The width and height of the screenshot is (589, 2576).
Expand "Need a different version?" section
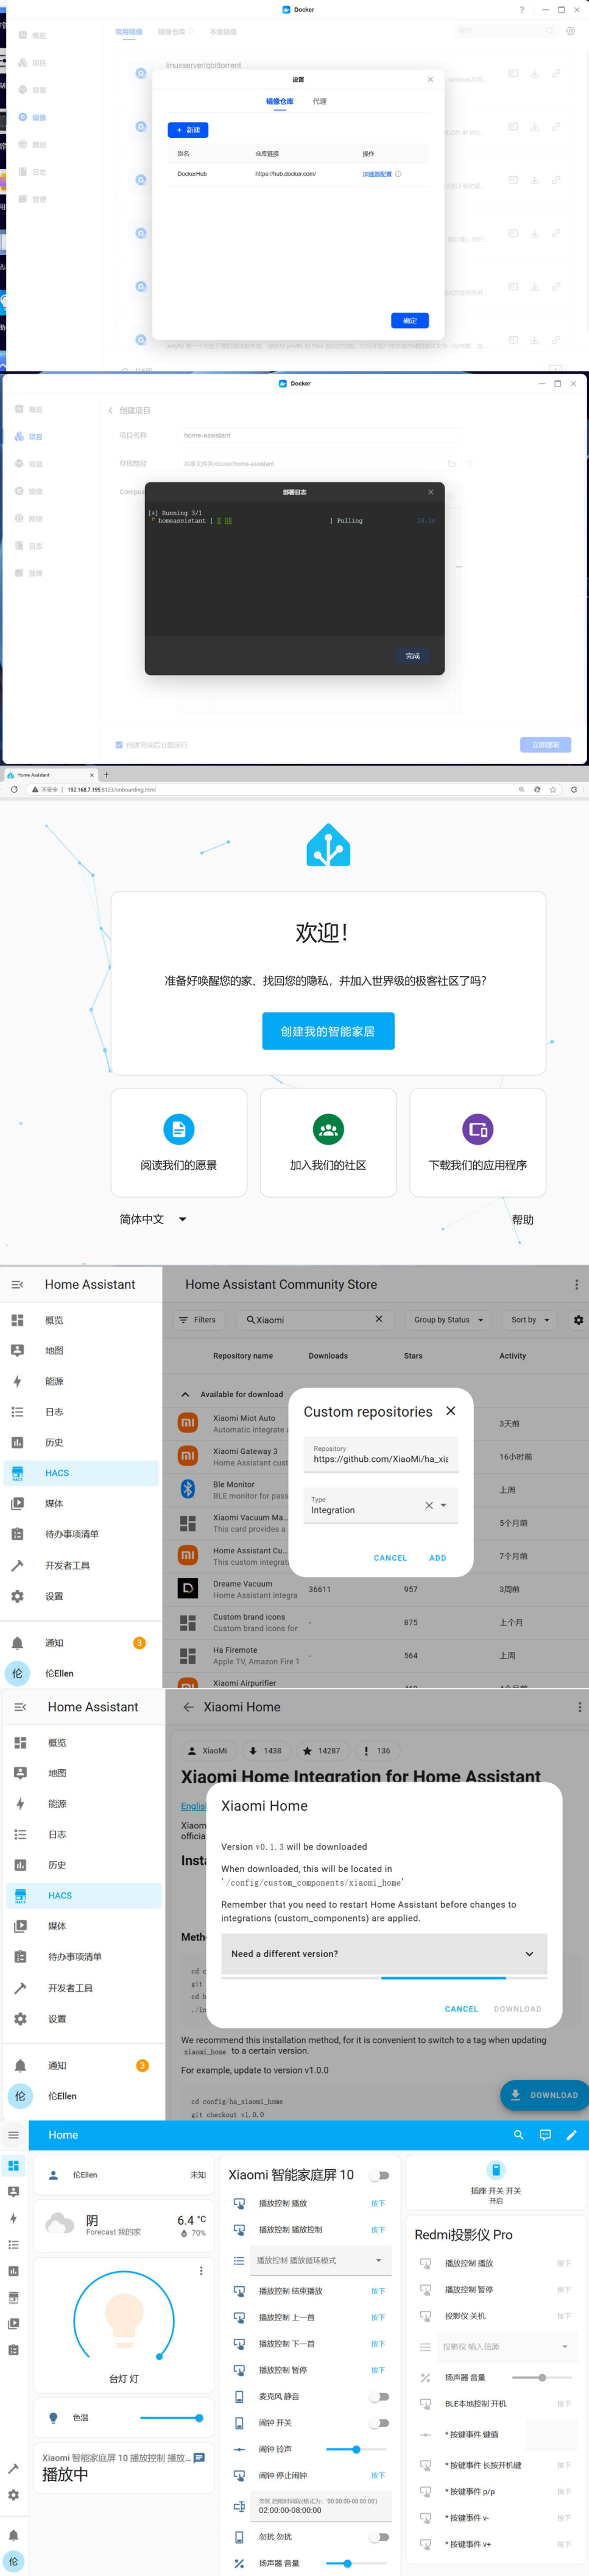pyautogui.click(x=384, y=1953)
